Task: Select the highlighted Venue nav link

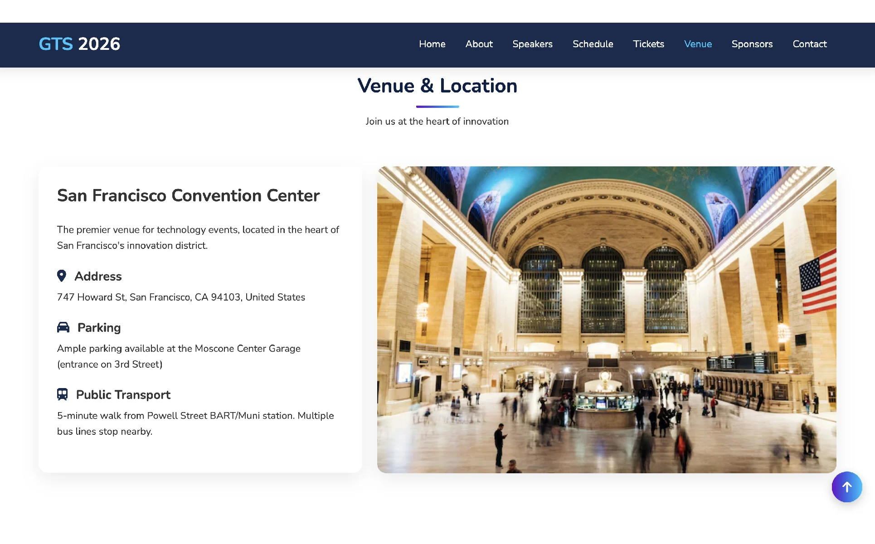Action: 698,44
